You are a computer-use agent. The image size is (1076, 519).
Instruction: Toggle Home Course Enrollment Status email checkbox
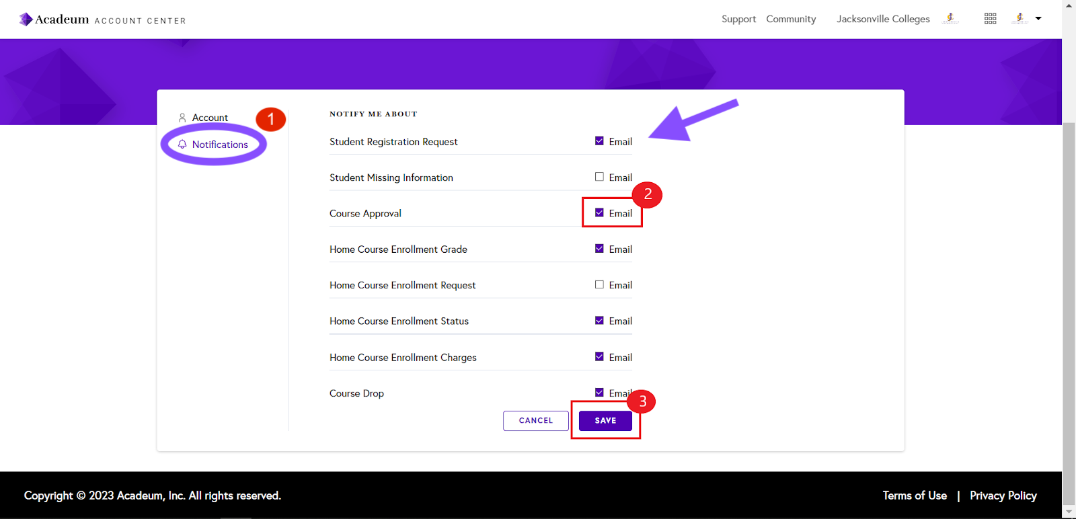tap(599, 321)
